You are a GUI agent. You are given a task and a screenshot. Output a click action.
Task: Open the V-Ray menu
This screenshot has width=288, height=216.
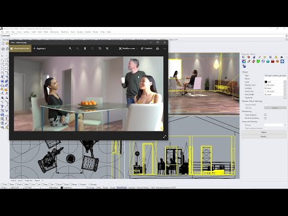[x=103, y=32]
